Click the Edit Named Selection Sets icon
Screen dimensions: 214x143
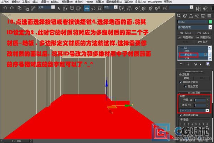[x=165, y=9]
